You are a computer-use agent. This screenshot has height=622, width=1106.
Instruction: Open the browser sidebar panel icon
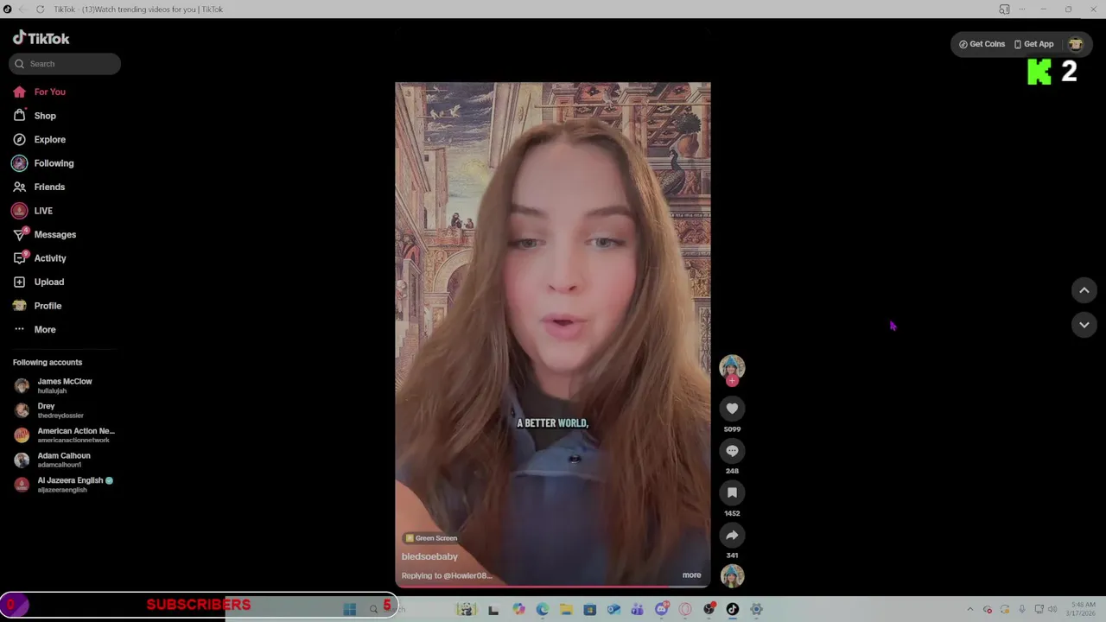pyautogui.click(x=1004, y=10)
